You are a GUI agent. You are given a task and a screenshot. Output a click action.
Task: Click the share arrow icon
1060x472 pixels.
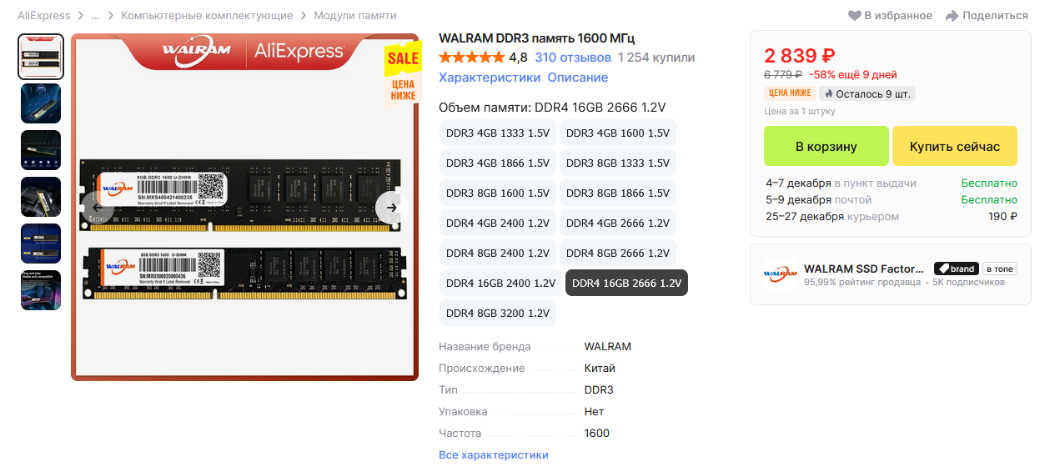tap(952, 16)
